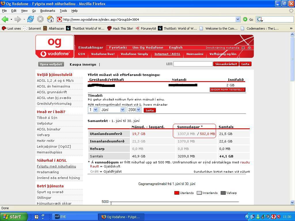Click the vertical scrollbar down arrow
The image size is (295, 221).
tap(292, 202)
